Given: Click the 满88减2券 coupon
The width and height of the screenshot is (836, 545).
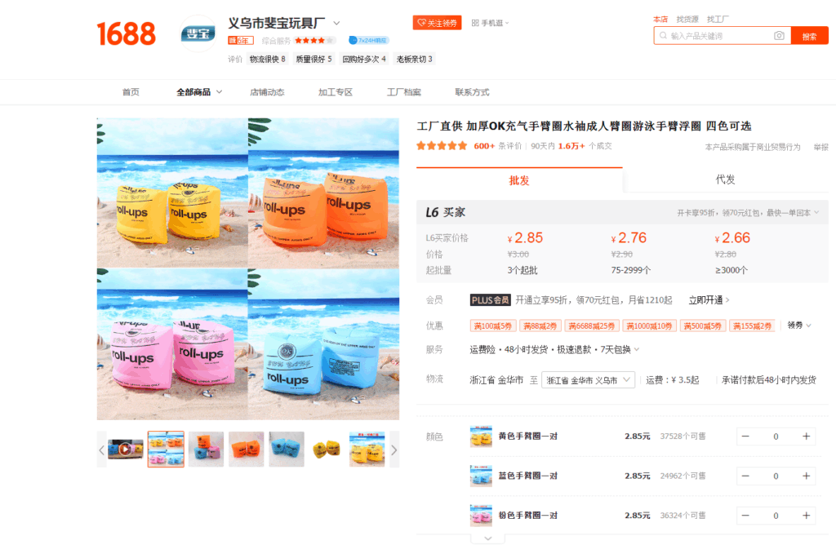Looking at the screenshot, I should click(x=540, y=326).
